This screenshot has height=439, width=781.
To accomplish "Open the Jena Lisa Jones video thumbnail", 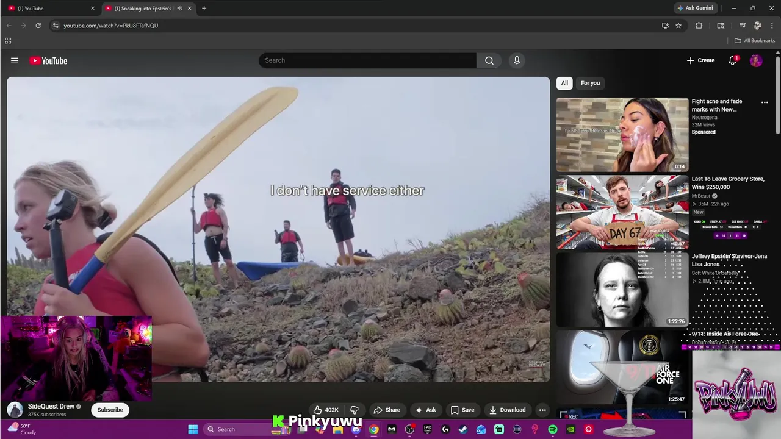I will (622, 290).
